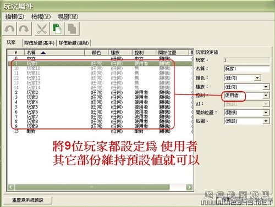
Task: Click the 玩家 number field showing 1
Action: [x=247, y=60]
